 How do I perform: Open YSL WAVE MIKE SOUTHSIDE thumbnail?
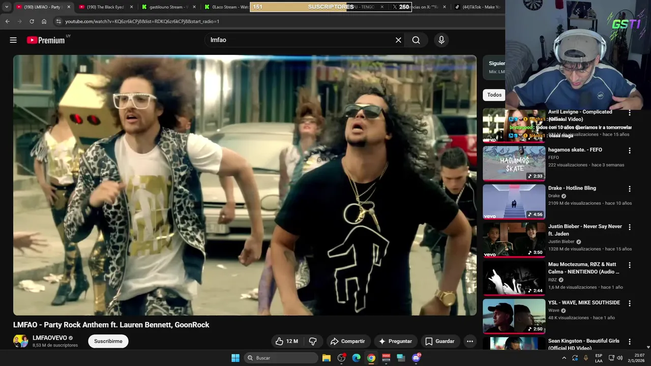click(514, 316)
